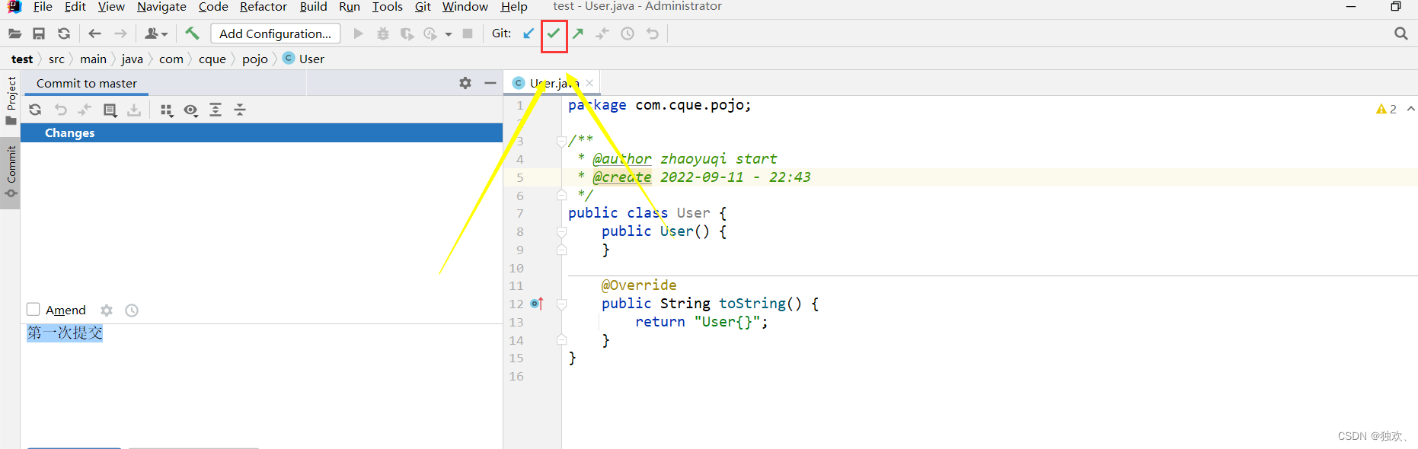Click the Git Rollback icon in main toolbar
Image resolution: width=1418 pixels, height=449 pixels.
(653, 33)
